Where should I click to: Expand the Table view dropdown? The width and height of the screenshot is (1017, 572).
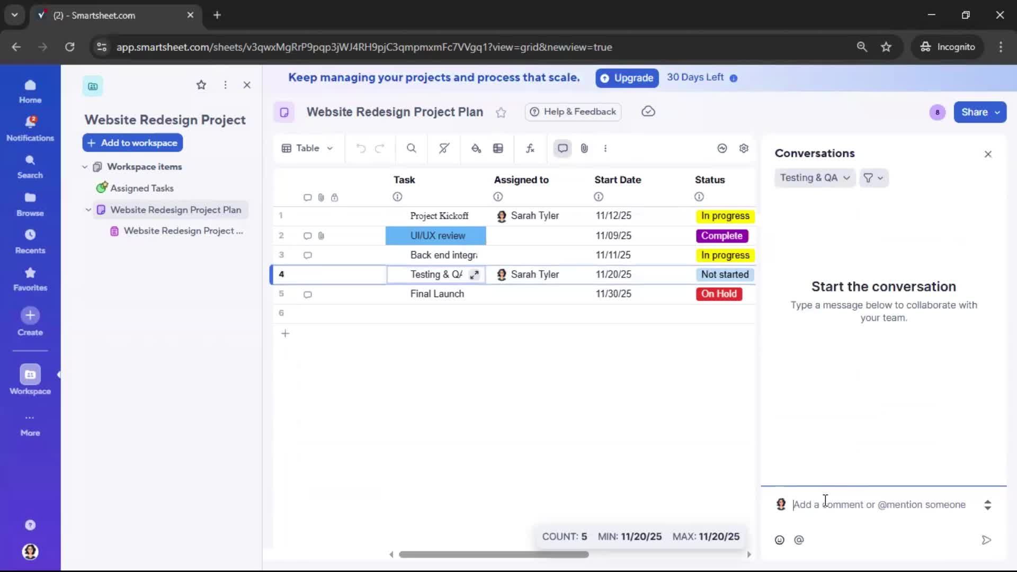[307, 148]
